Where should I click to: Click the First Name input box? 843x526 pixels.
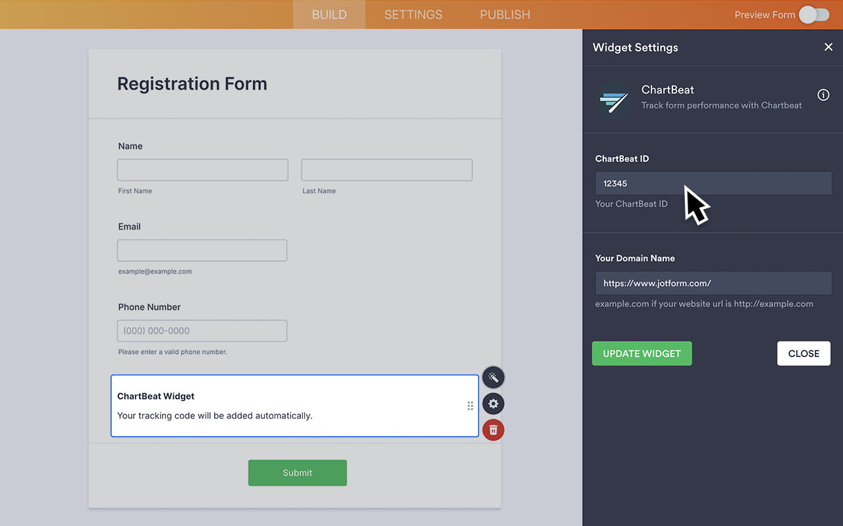tap(202, 170)
